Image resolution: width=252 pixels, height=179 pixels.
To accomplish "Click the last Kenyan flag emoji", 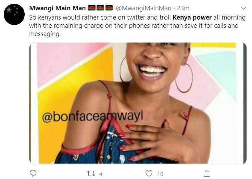I will point(109,8).
